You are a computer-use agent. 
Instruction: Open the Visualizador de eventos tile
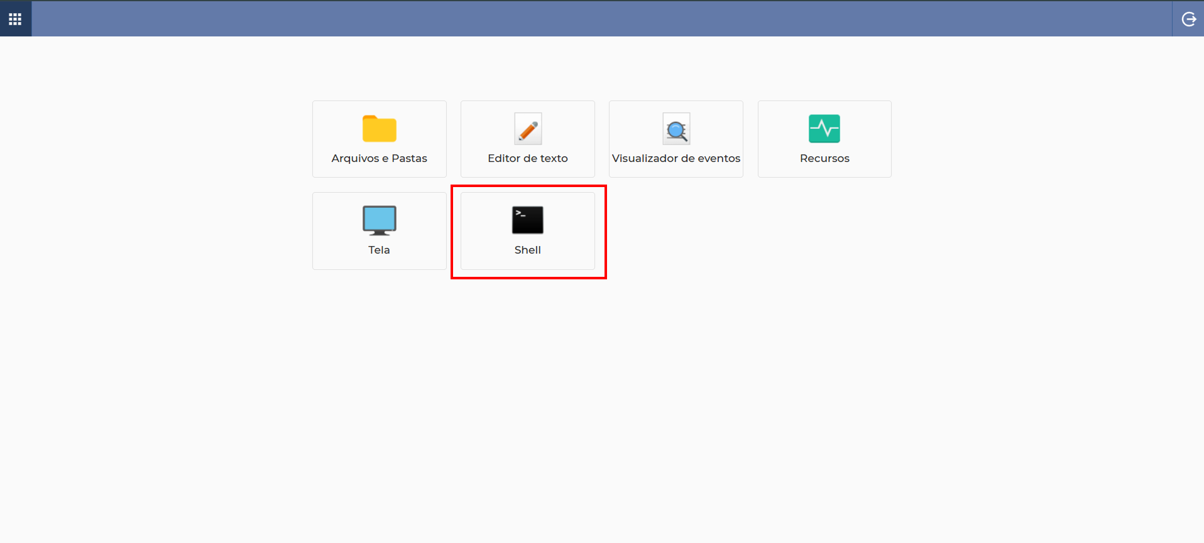coord(676,139)
